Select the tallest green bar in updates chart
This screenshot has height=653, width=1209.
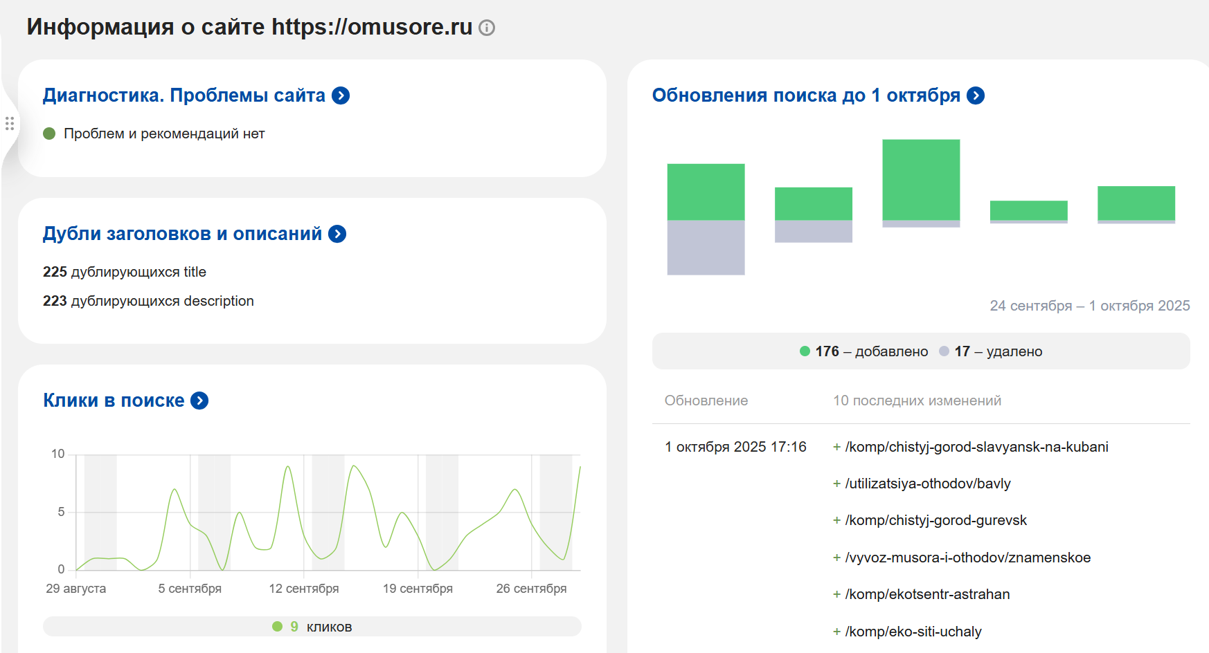[x=921, y=180]
